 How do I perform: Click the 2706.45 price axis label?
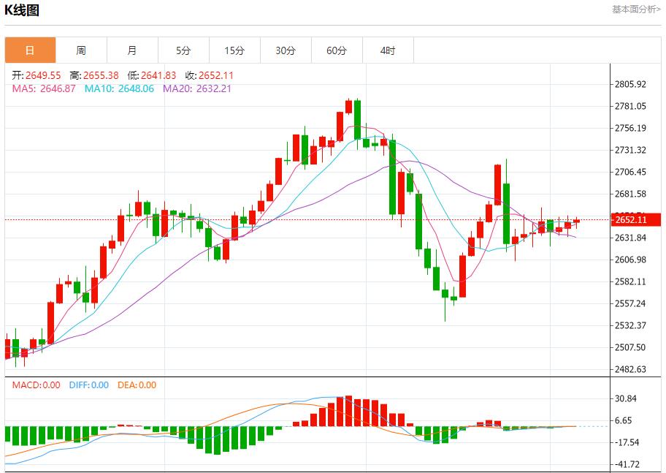pos(630,172)
